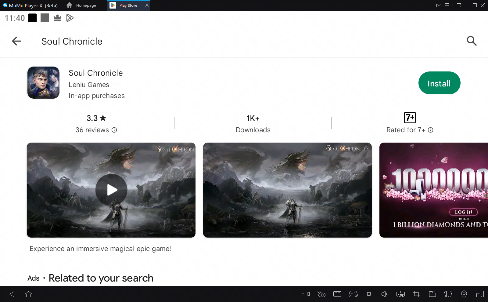The image size is (488, 302).
Task: Click the MuMu window toggle icon beside the minimize button
Action: pos(459,5)
